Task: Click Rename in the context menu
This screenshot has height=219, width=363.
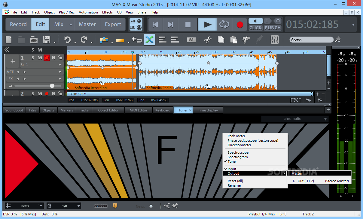Action: coord(234,185)
